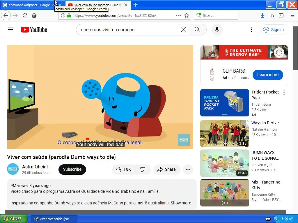
Task: Open the Ultimate Energy Bar ad banner
Action: pyautogui.click(x=244, y=52)
